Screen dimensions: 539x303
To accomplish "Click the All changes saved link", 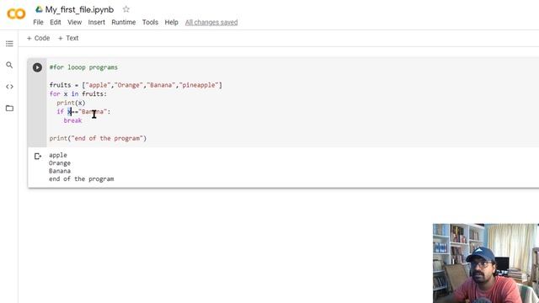I will (x=211, y=23).
